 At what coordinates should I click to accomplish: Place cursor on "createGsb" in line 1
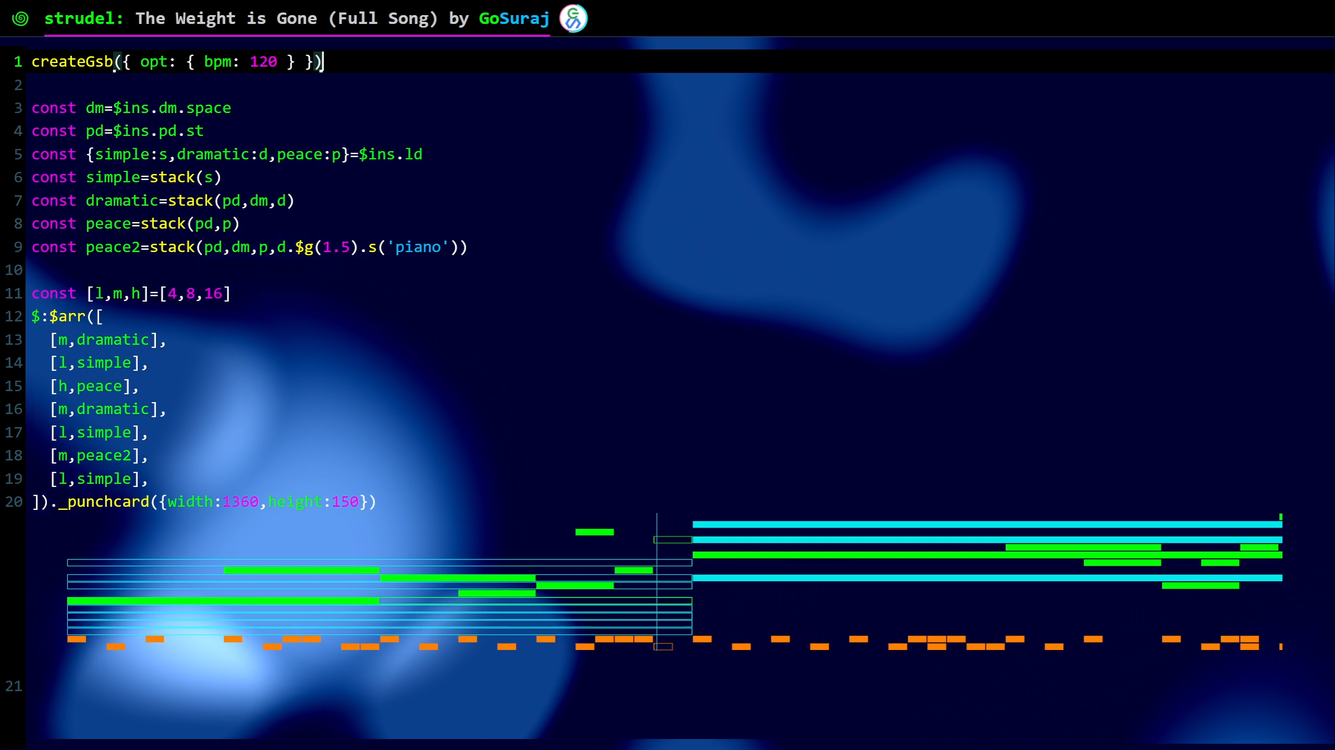[x=72, y=61]
